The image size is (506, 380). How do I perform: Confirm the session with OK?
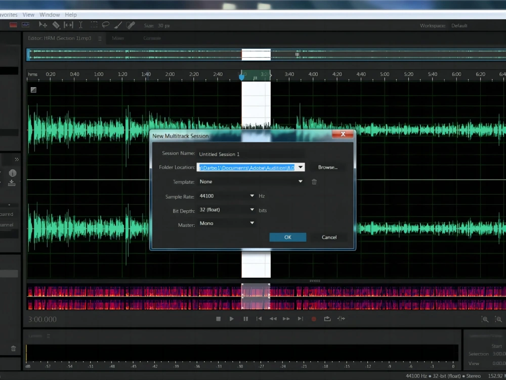pos(288,237)
